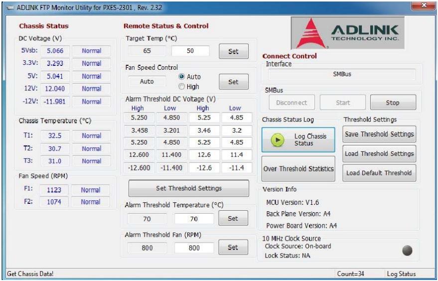Click the 12.6 high voltage threshold input
Image resolution: width=438 pixels, height=281 pixels.
(x=204, y=155)
